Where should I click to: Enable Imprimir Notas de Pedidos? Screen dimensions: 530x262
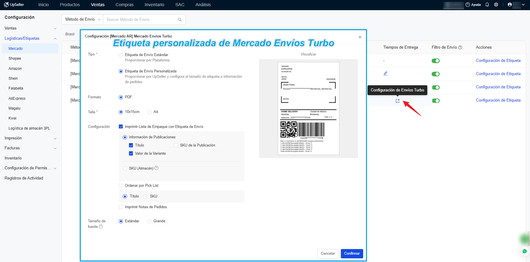click(121, 207)
